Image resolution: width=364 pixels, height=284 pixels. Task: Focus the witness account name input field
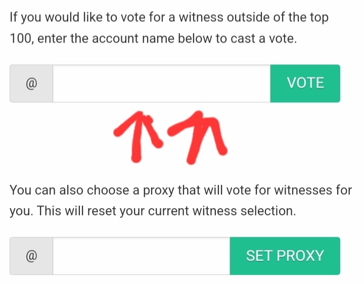pyautogui.click(x=161, y=83)
